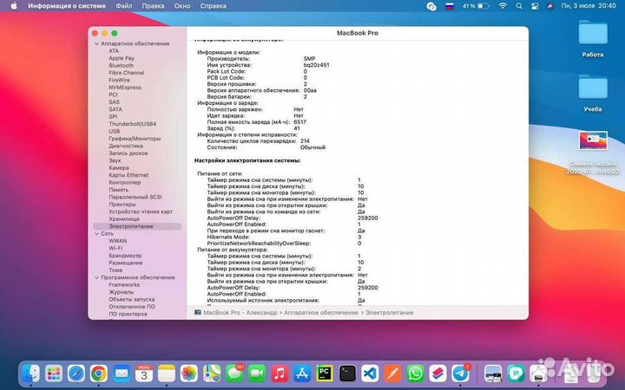Open Calendar showing date 3
This screenshot has width=625, height=390.
coord(144,374)
